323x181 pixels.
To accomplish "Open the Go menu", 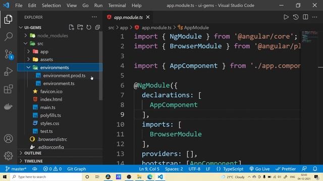I will [85, 6].
